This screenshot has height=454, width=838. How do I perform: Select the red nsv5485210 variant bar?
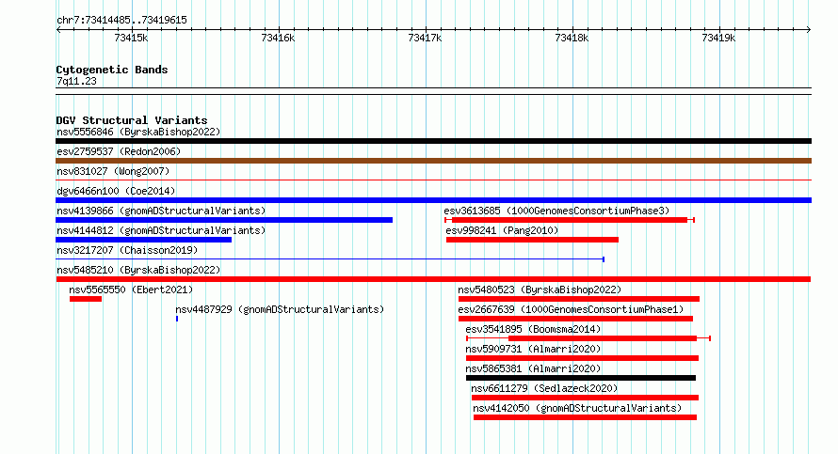pos(433,279)
